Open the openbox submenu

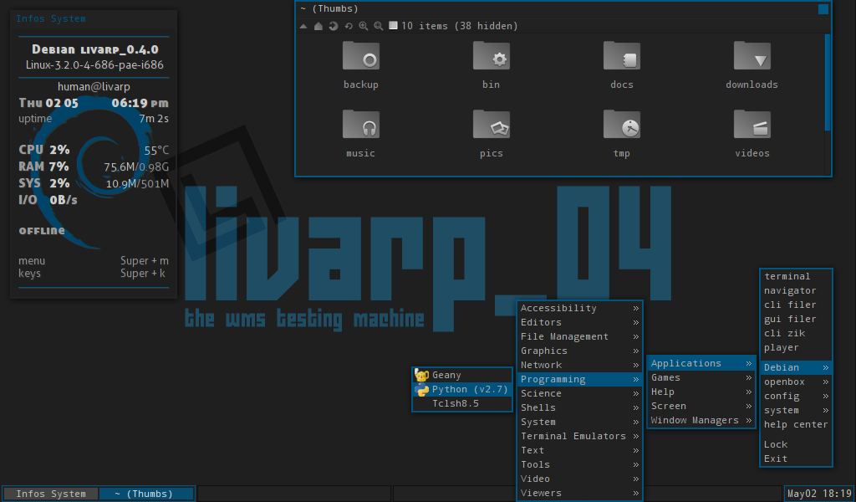[796, 382]
